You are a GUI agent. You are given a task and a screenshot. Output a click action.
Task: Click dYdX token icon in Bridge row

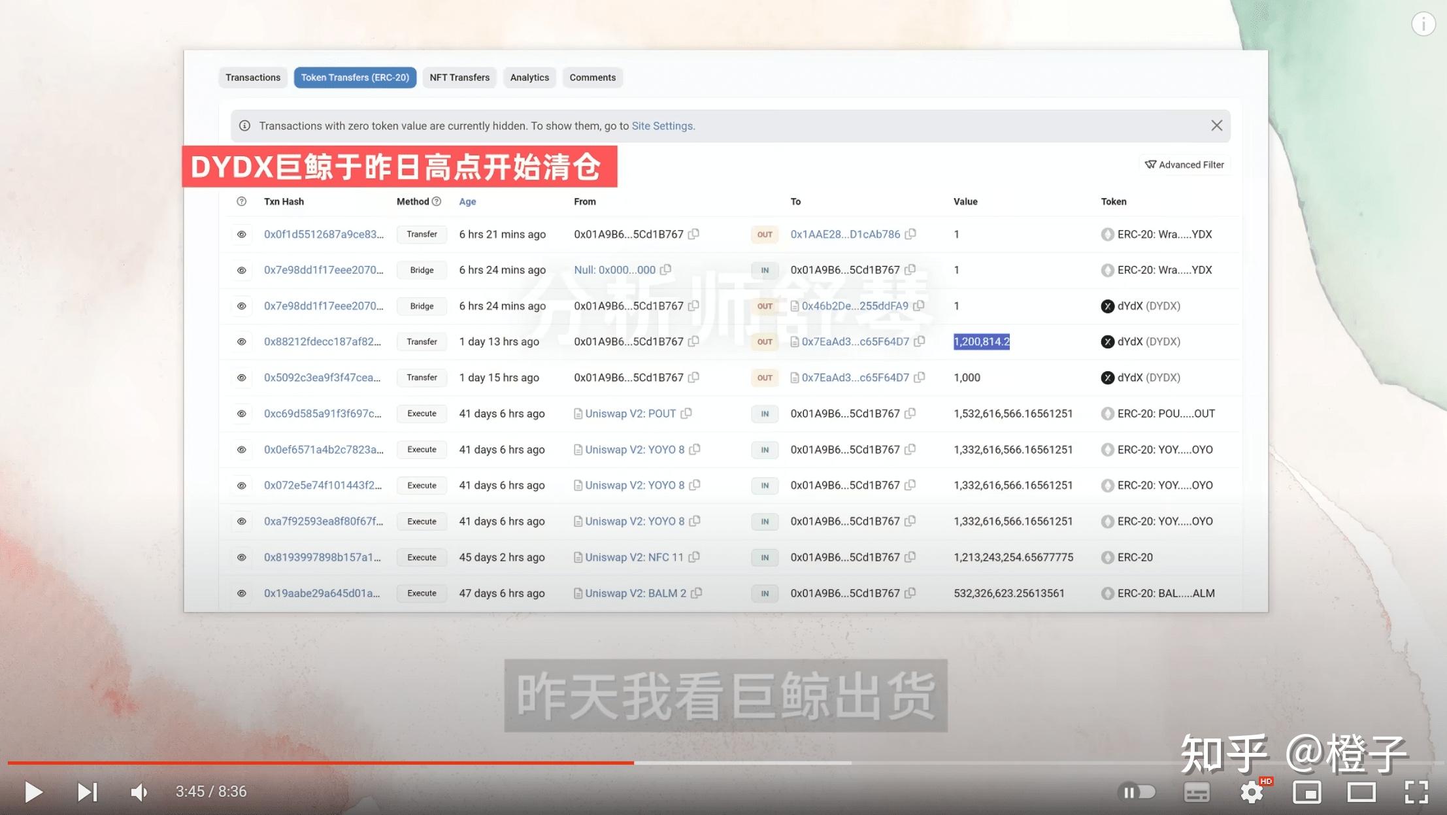1107,306
